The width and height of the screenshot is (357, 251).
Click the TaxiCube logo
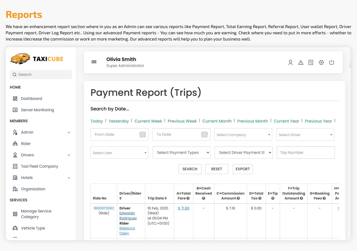[37, 59]
